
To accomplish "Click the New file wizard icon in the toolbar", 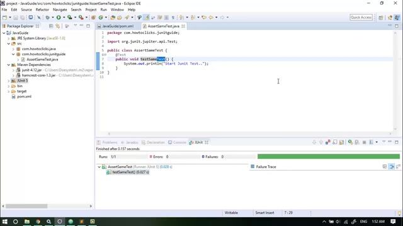I will point(4,18).
